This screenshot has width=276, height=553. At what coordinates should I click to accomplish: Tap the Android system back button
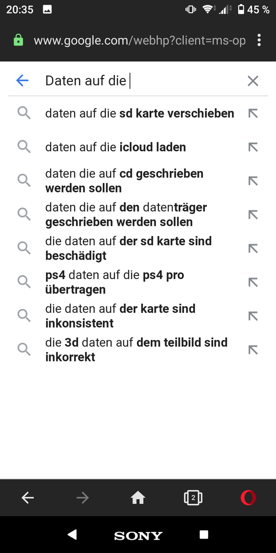point(72,535)
